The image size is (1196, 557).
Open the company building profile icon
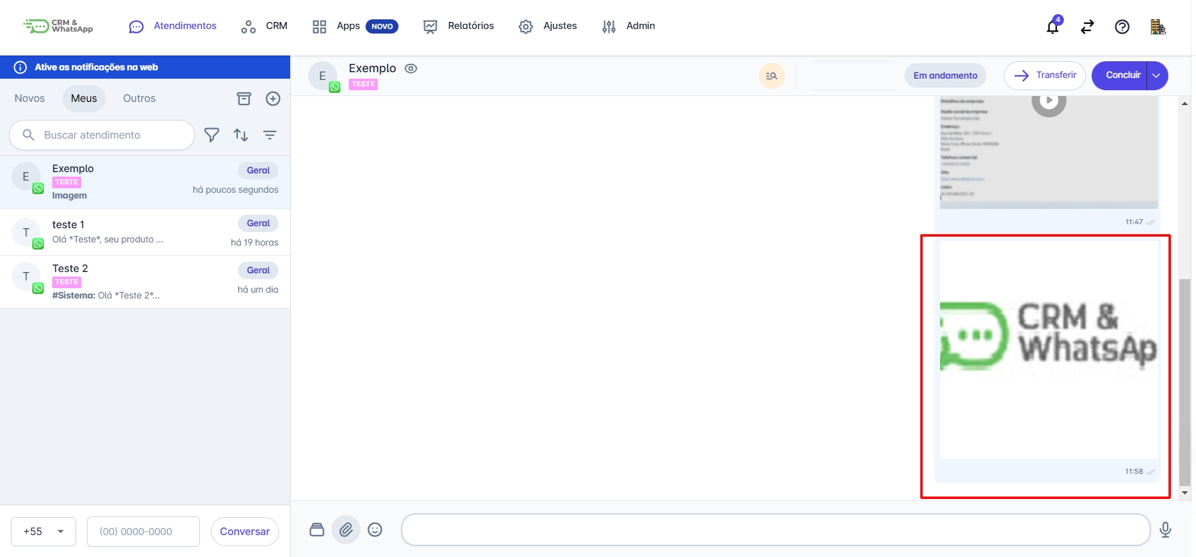point(1158,26)
